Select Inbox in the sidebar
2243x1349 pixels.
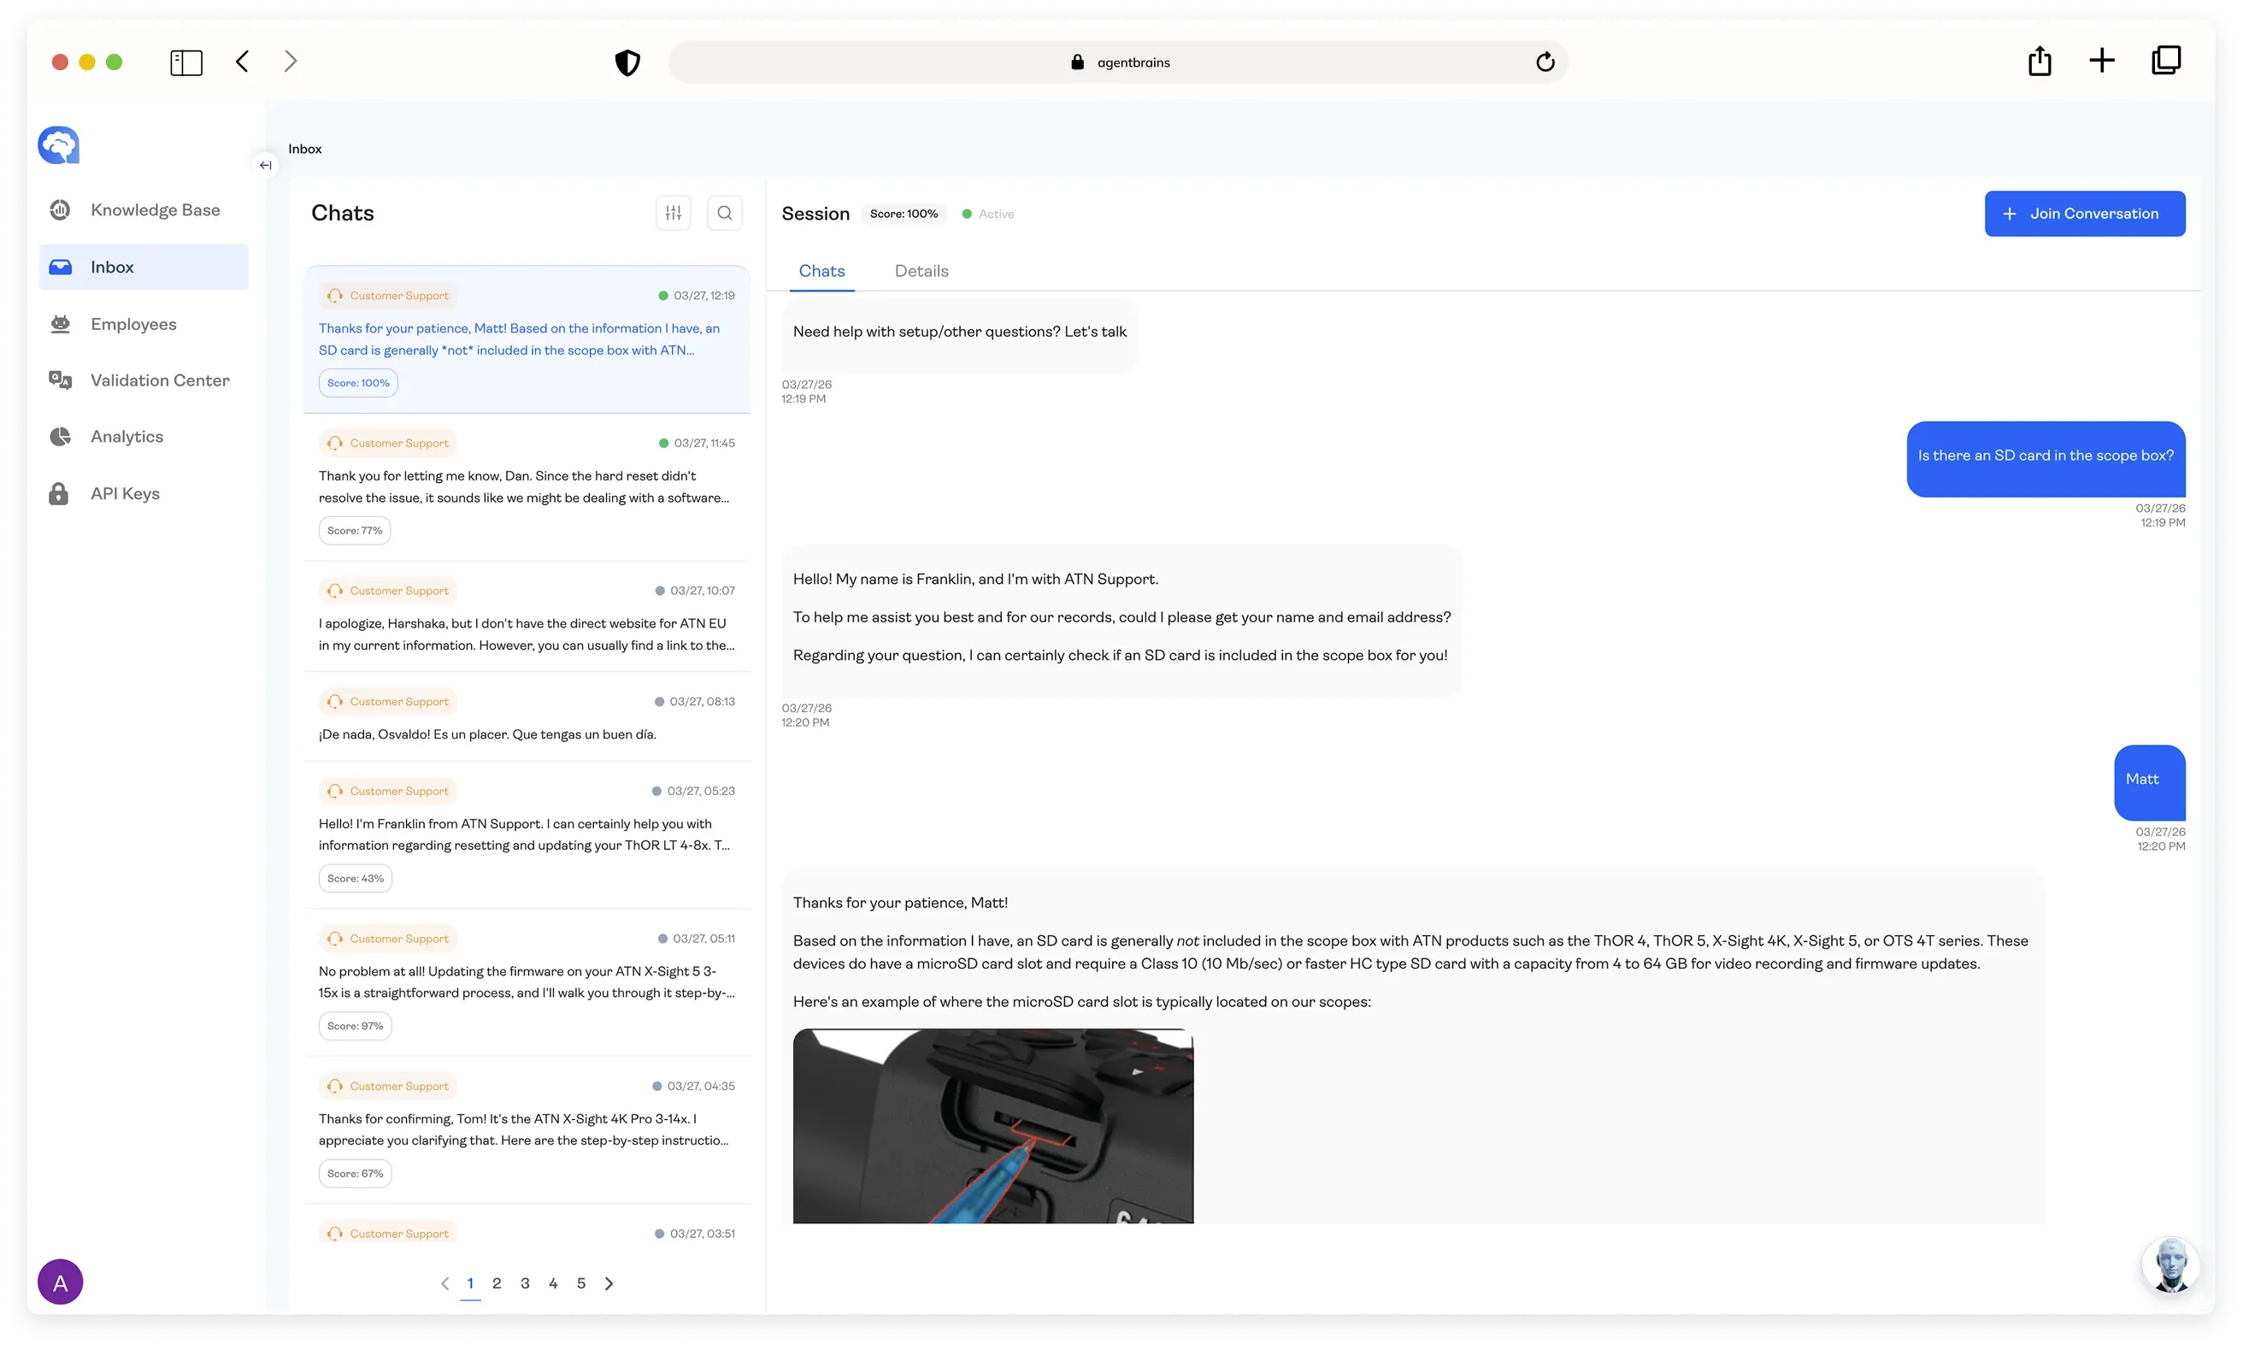click(144, 268)
